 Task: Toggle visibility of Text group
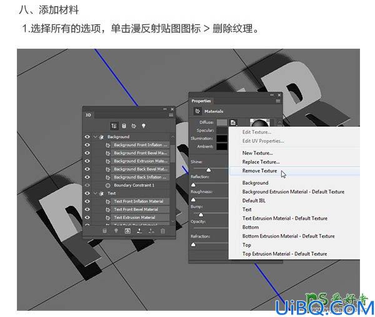click(87, 193)
